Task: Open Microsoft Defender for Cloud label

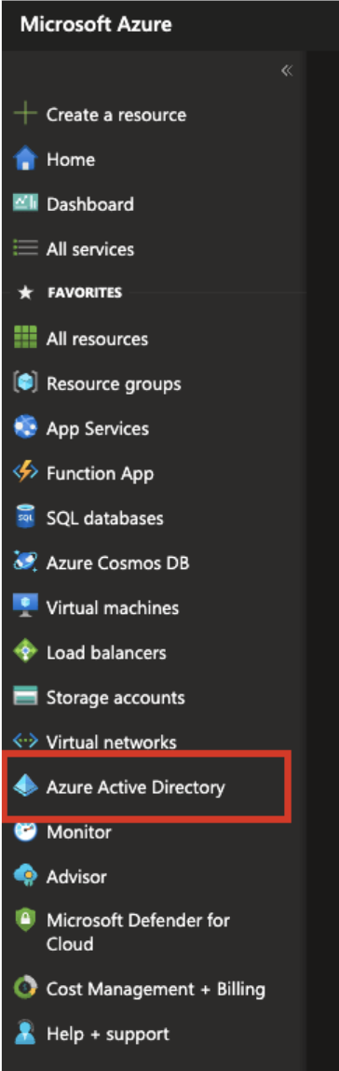Action: [x=139, y=932]
